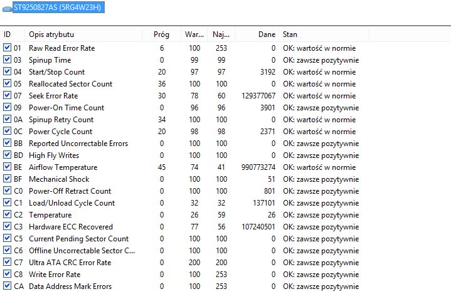Sort by Opis atrybutu column header
451x294 pixels.
(x=83, y=34)
